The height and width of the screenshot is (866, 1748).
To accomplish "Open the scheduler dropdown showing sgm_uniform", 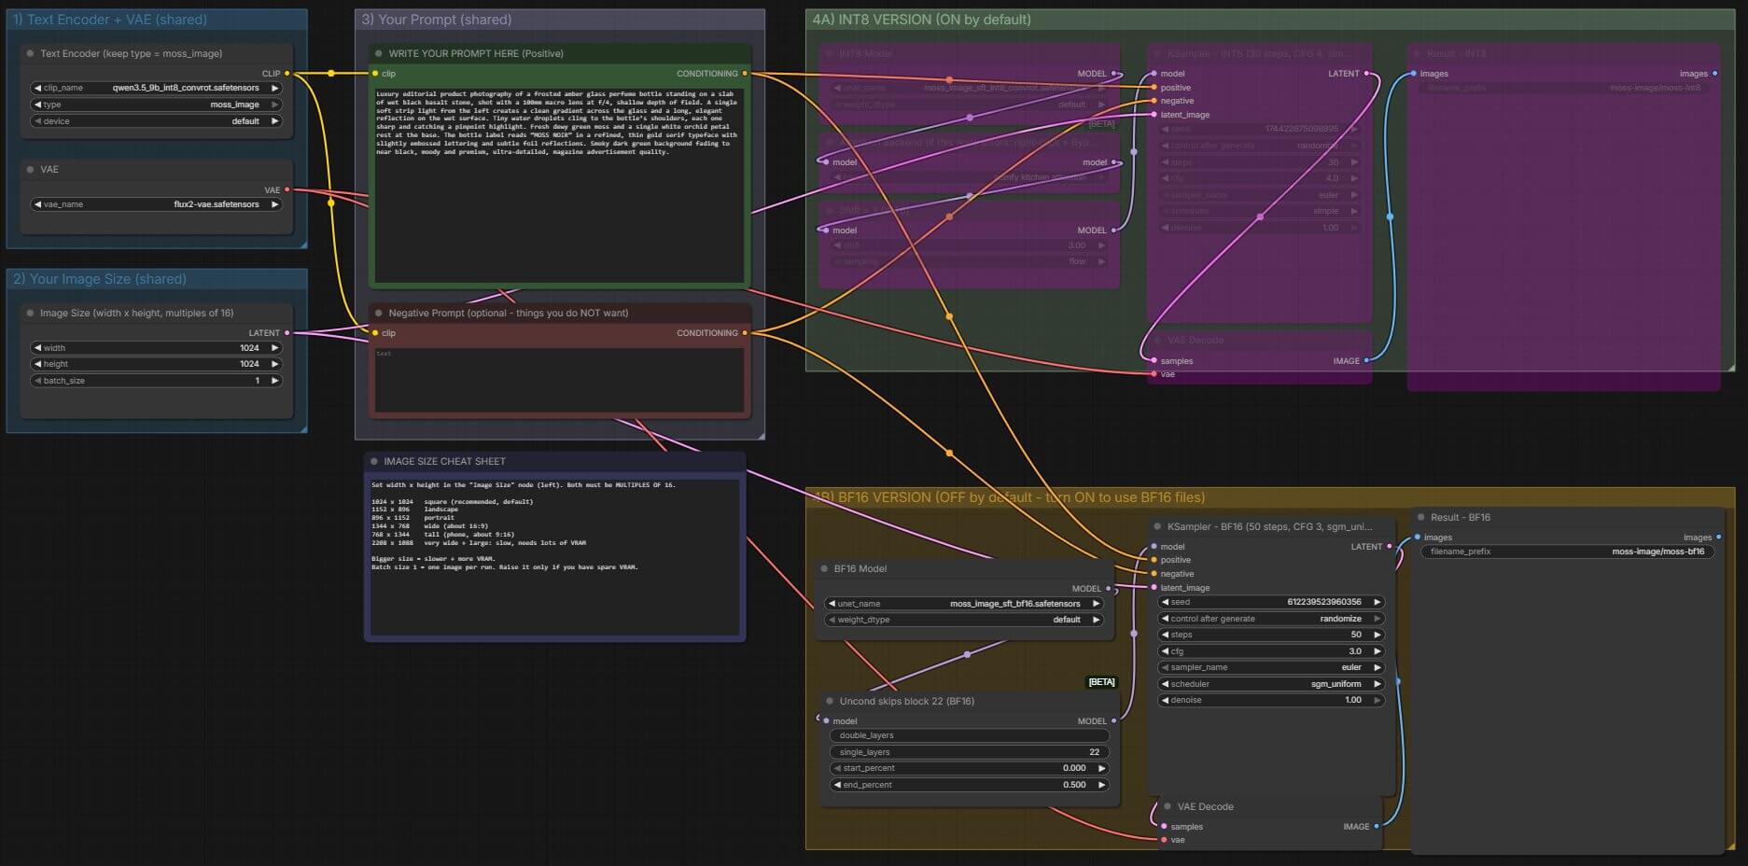I will (x=1271, y=684).
